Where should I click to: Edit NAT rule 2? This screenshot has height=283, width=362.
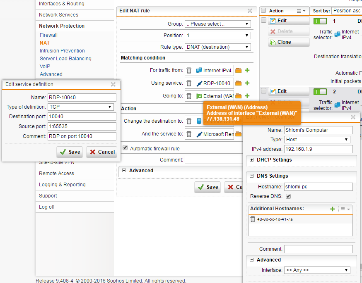[289, 91]
